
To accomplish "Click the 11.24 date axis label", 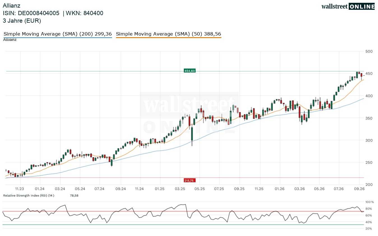I will click(139, 189).
